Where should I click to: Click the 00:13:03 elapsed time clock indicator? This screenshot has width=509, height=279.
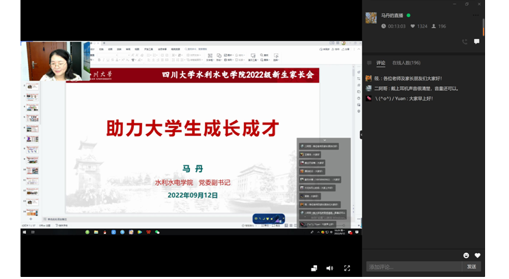click(393, 27)
